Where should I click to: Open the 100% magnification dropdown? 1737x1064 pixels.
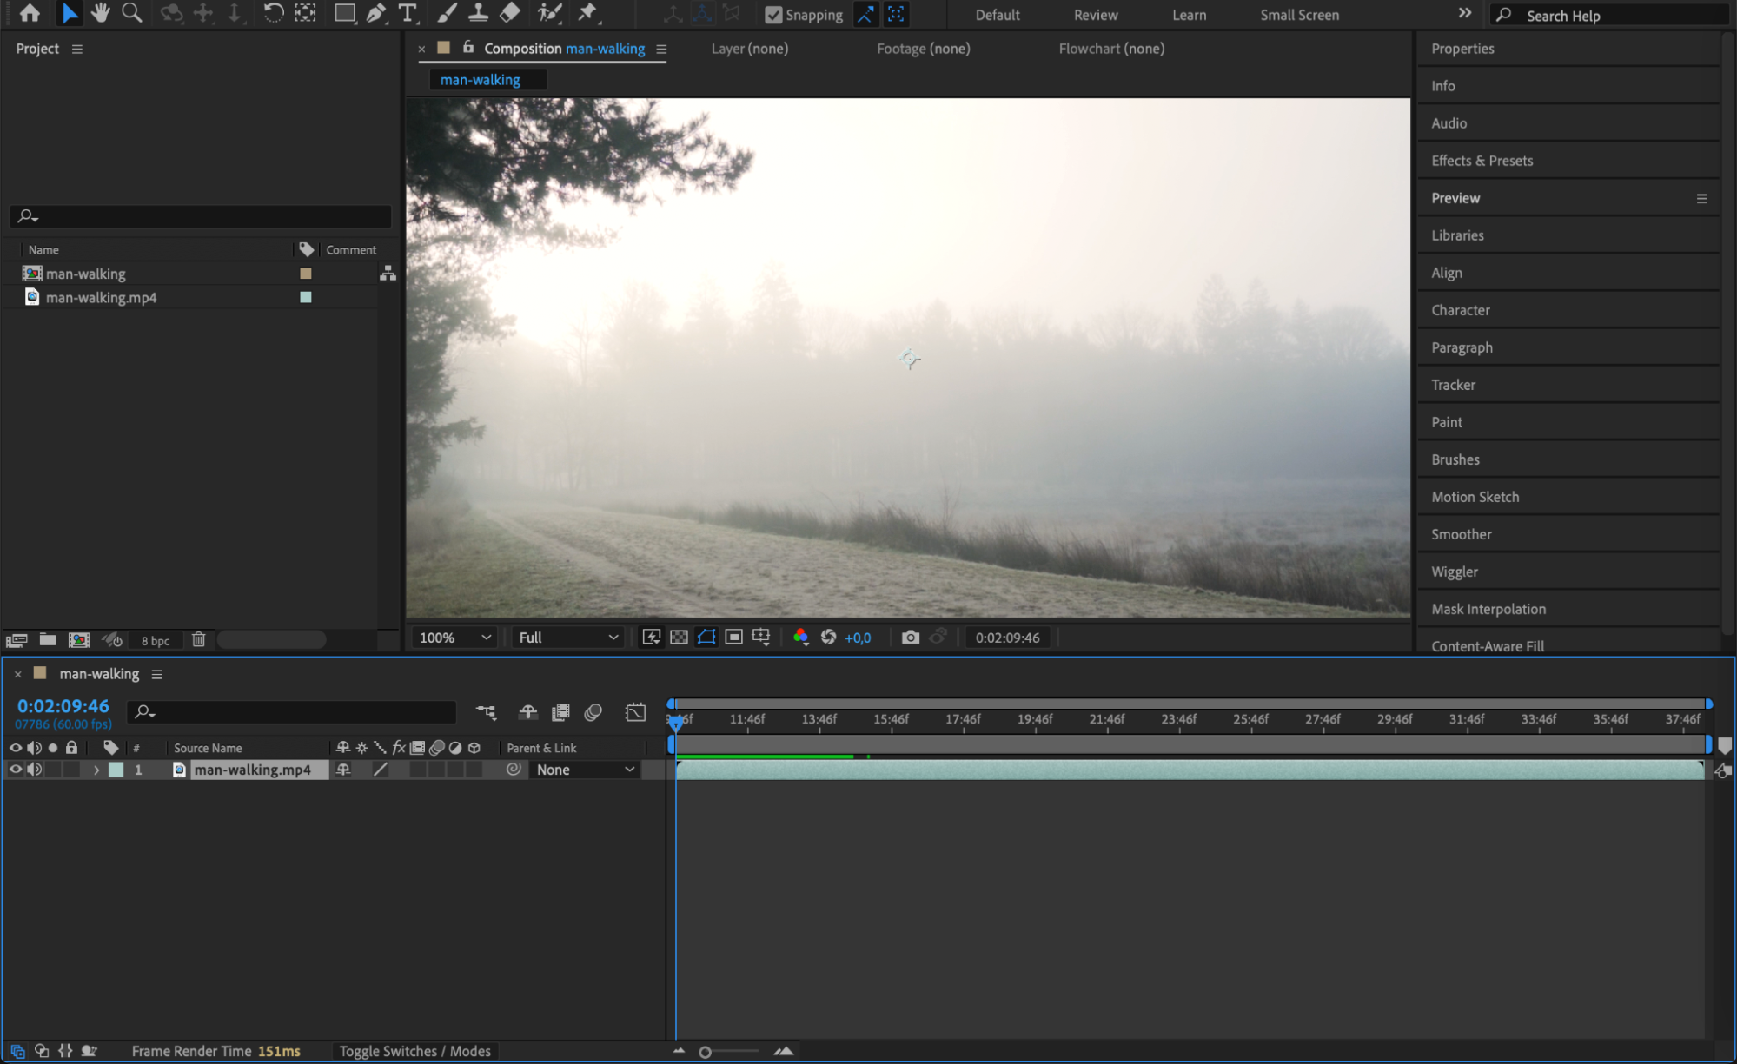coord(455,638)
